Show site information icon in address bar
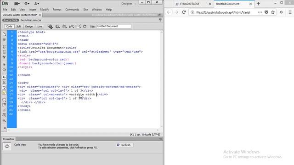Viewport: 294px width, 165px height. [192, 12]
